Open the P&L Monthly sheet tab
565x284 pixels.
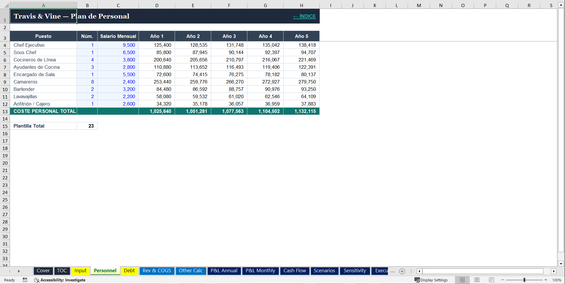pyautogui.click(x=260, y=271)
